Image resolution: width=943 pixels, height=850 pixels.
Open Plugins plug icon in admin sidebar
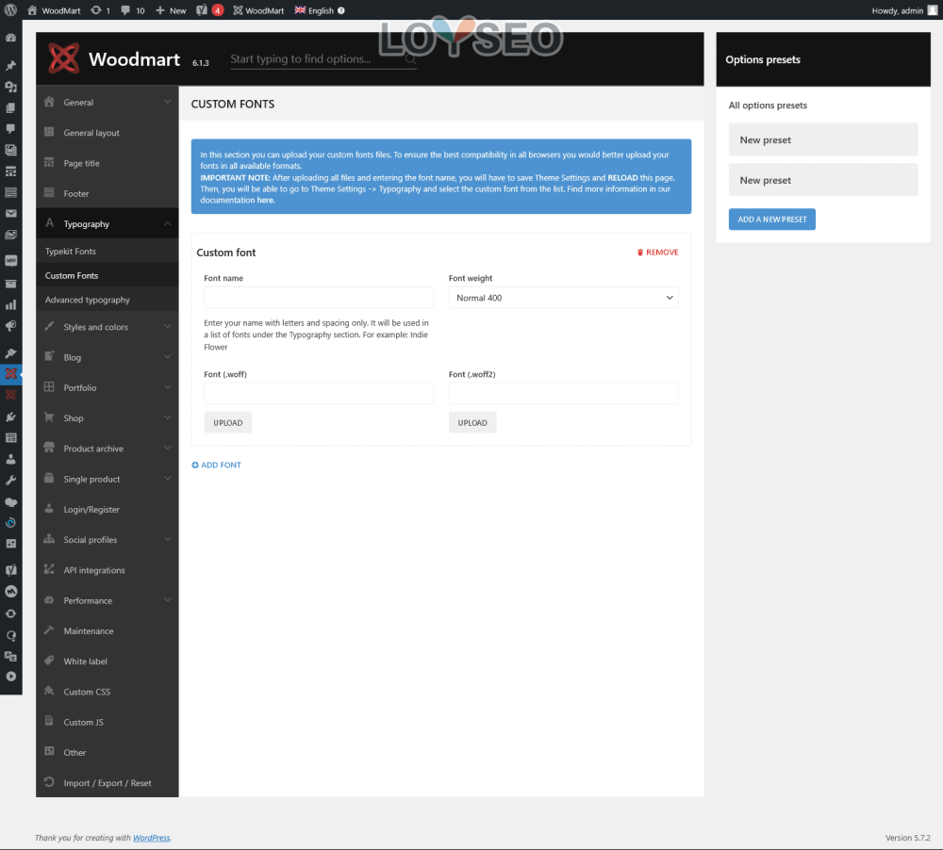click(x=10, y=417)
